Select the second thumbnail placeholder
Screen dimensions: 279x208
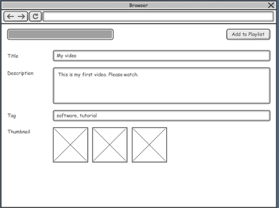[x=110, y=145]
